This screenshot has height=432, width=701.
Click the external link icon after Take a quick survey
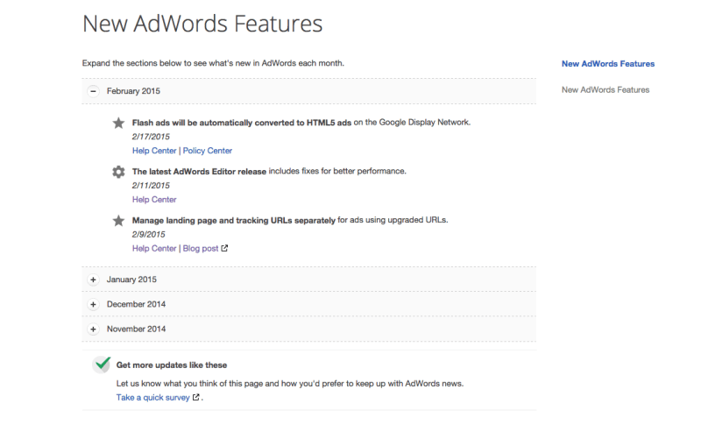195,397
